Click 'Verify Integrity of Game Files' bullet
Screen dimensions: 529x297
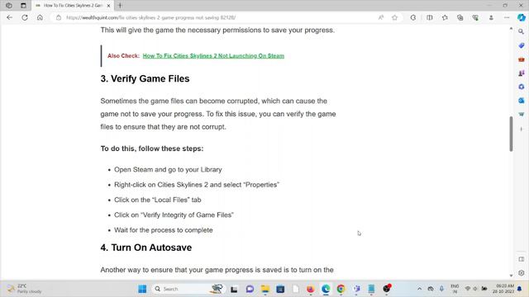point(174,214)
